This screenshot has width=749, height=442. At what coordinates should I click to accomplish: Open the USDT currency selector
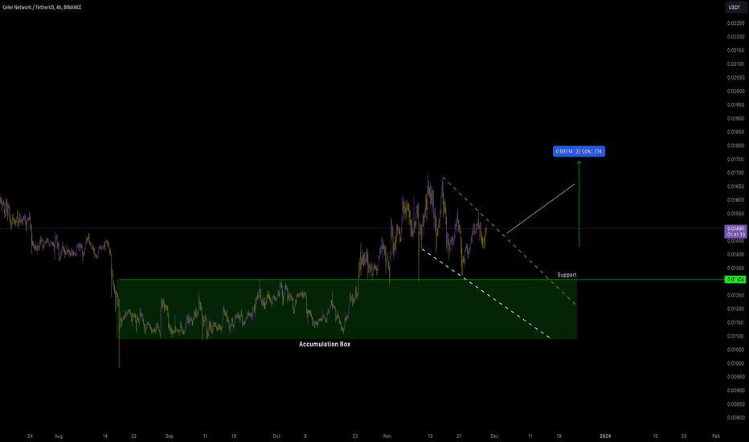pyautogui.click(x=735, y=7)
